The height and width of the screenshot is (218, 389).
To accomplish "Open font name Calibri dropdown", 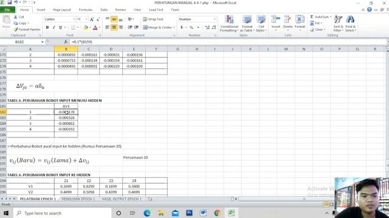I will click(74, 19).
